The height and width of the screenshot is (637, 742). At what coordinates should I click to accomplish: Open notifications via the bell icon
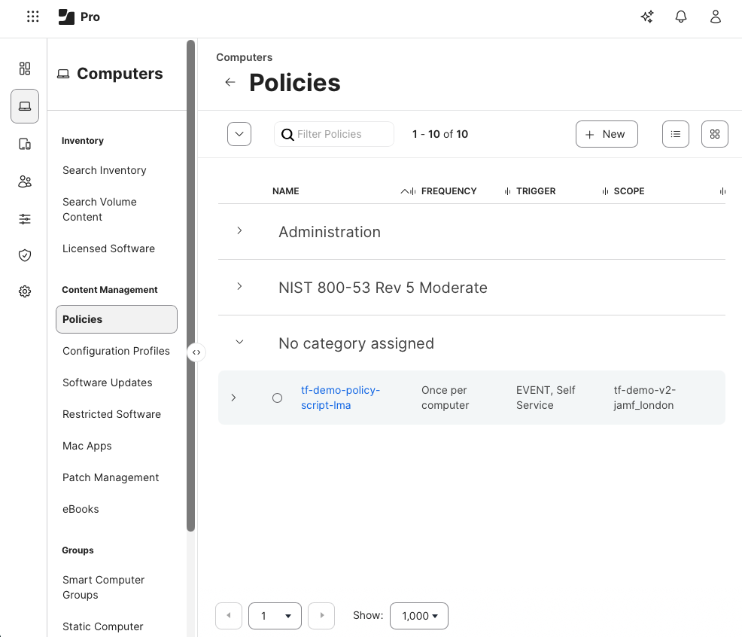coord(681,16)
